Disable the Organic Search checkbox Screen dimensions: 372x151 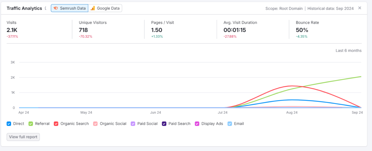(x=56, y=124)
